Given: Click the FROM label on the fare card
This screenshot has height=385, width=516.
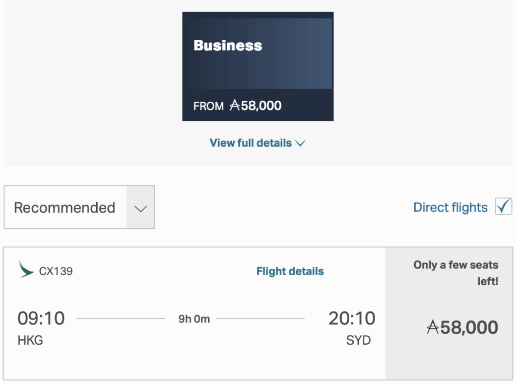Looking at the screenshot, I should tap(209, 106).
